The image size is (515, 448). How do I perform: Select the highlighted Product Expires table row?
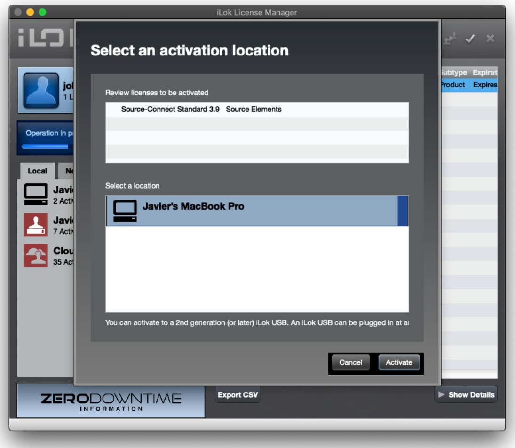[468, 85]
